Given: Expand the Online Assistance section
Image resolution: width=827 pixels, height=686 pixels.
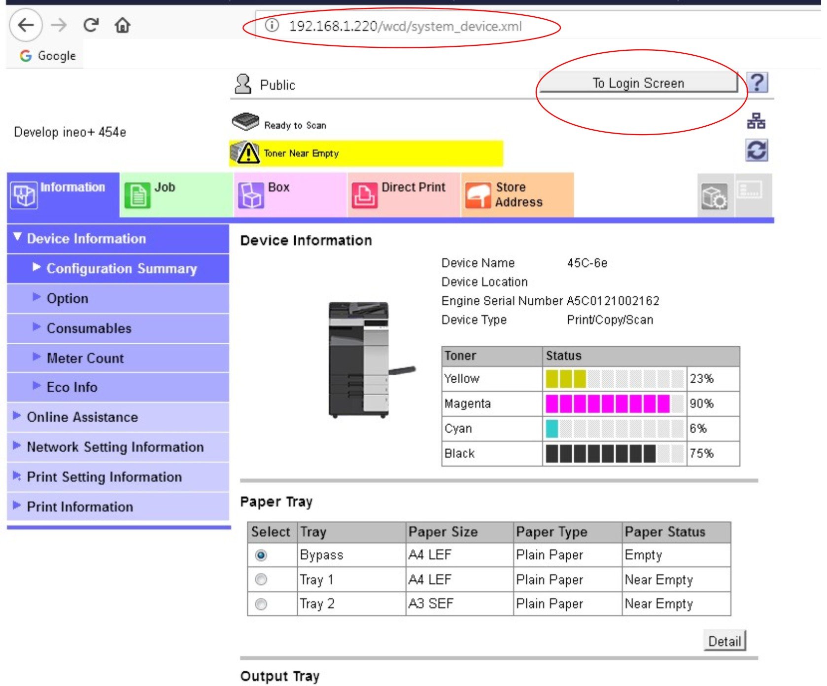Looking at the screenshot, I should (x=118, y=417).
